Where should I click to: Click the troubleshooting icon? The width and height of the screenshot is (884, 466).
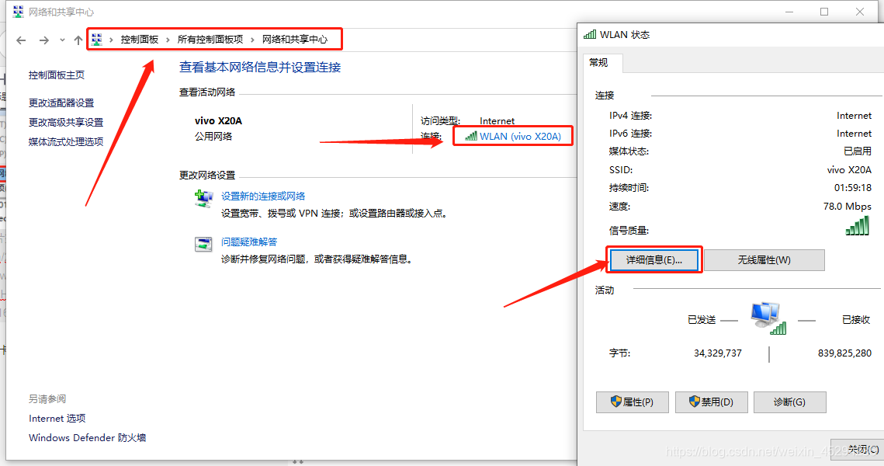click(x=203, y=245)
